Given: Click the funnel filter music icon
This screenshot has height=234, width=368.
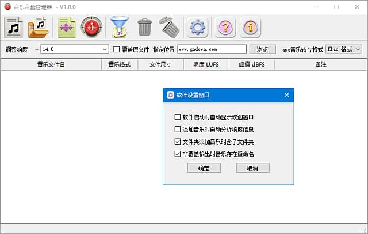Looking at the screenshot, I should pyautogui.click(x=119, y=27).
